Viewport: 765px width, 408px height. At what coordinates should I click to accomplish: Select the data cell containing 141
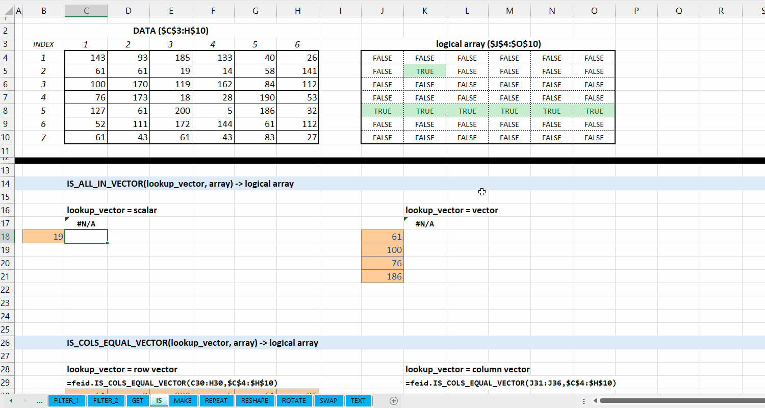click(x=298, y=71)
